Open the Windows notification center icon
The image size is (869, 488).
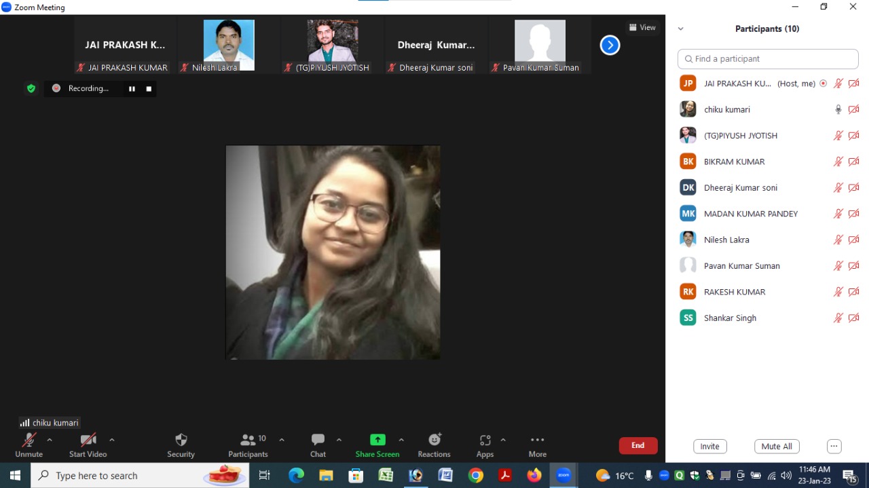tap(849, 476)
